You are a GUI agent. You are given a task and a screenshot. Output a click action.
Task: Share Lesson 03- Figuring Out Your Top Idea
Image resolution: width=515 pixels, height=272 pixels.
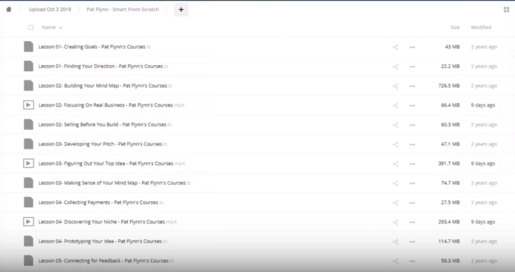396,163
